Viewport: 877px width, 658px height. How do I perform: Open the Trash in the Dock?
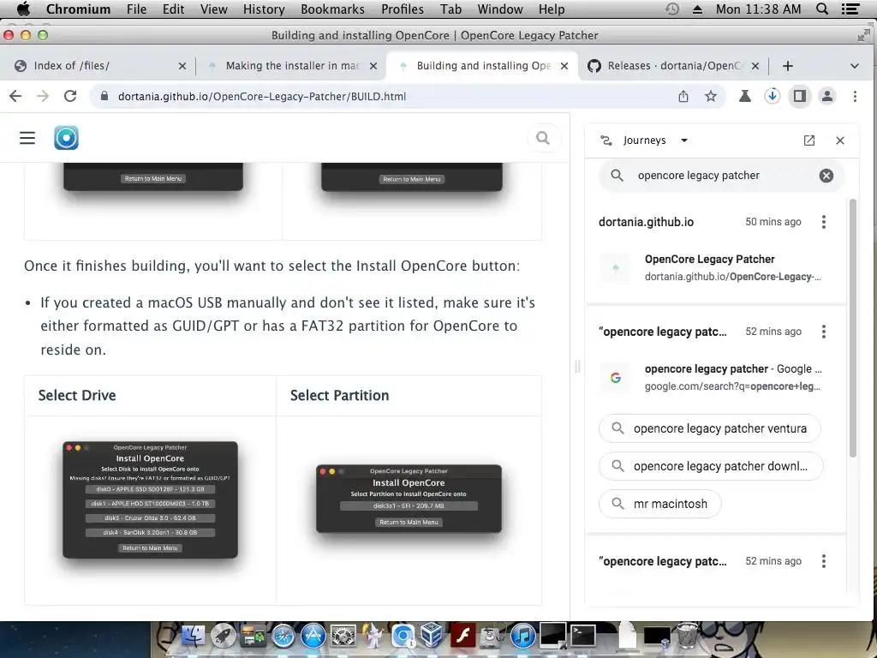click(688, 635)
